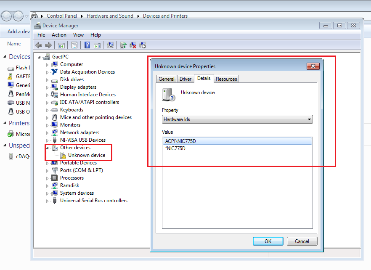Click the Back arrow in Device Manager toolbar
The image size is (371, 270).
click(39, 45)
